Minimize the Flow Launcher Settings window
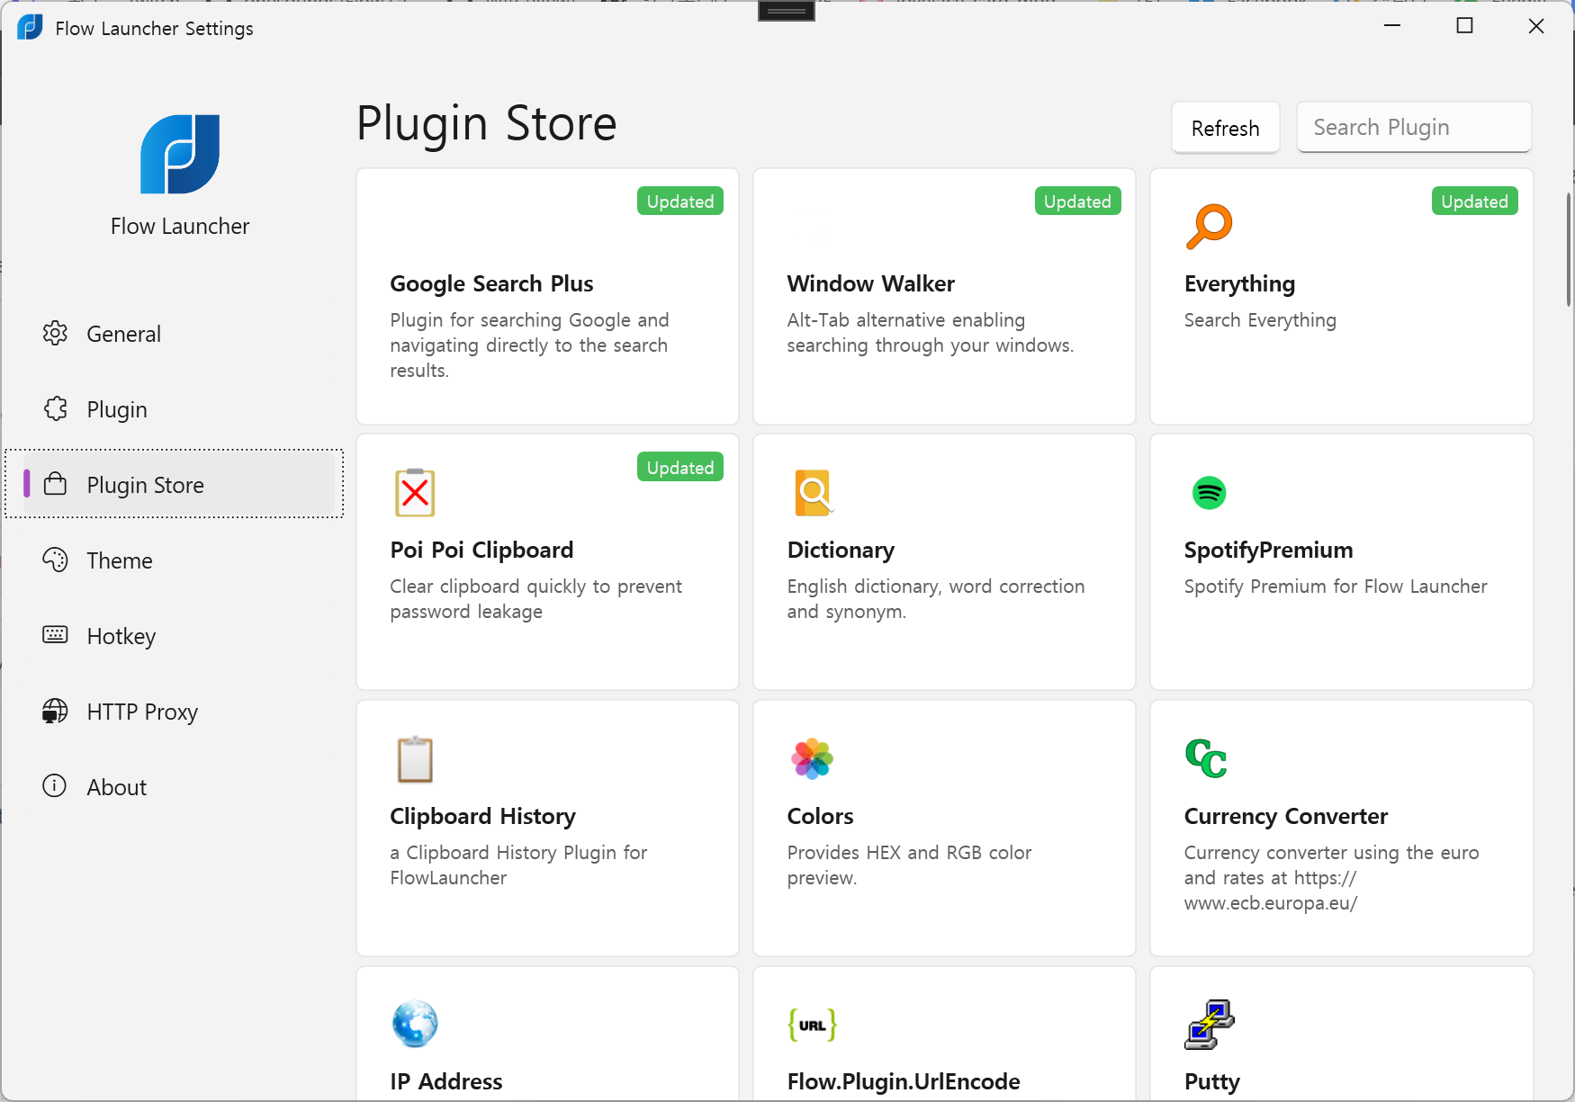 coord(1392,26)
